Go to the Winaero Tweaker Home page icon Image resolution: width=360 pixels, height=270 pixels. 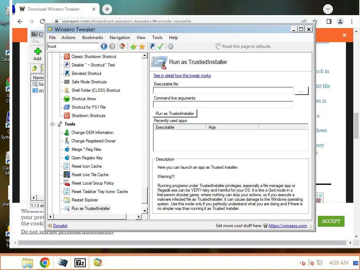[122, 46]
